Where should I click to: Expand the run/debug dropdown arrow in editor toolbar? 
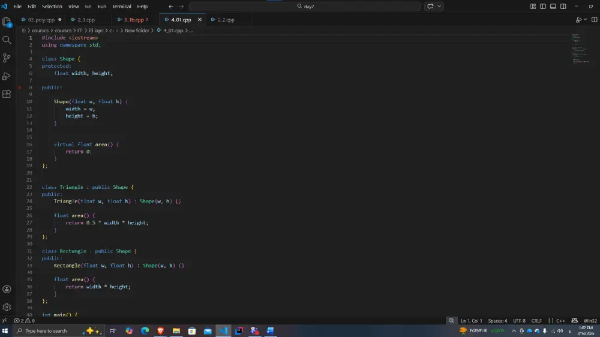[x=586, y=20]
